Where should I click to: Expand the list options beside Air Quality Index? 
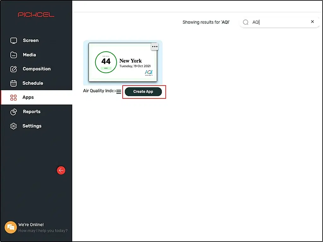[118, 92]
